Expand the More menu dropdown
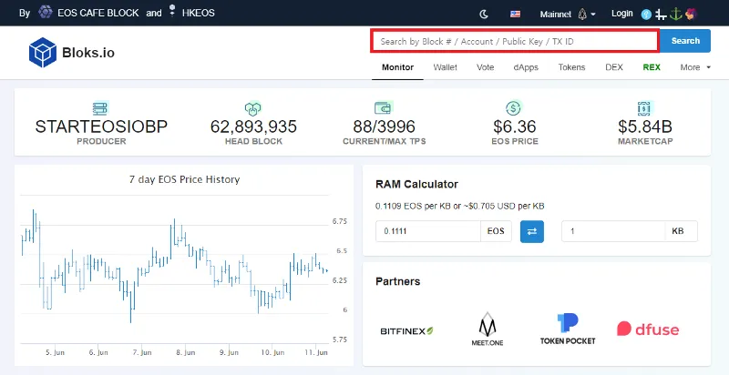This screenshot has width=729, height=375. (x=695, y=67)
